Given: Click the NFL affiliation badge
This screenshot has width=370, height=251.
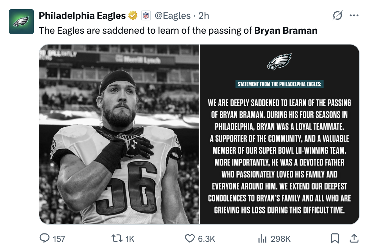Looking at the screenshot, I should tap(146, 15).
